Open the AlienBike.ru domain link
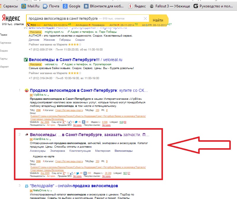The image size is (237, 199). (x=41, y=139)
